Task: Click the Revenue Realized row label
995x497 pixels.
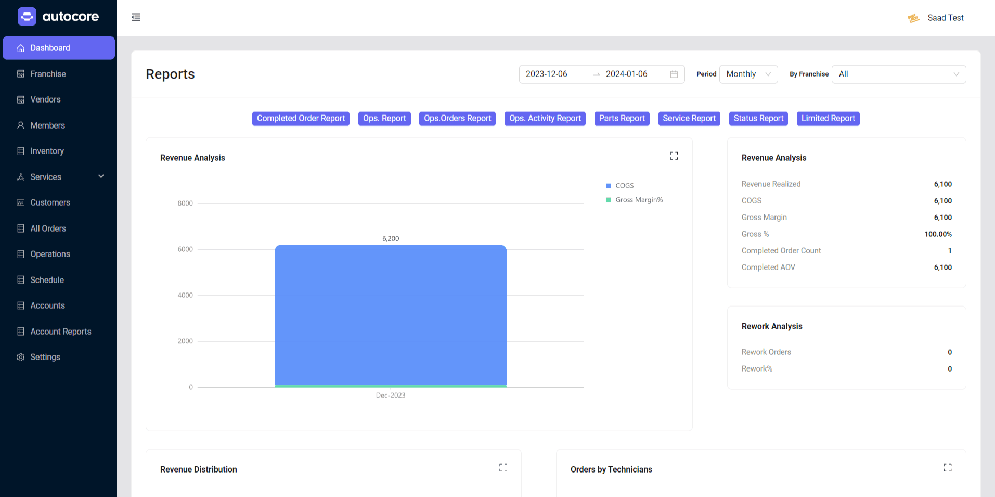Action: tap(771, 184)
